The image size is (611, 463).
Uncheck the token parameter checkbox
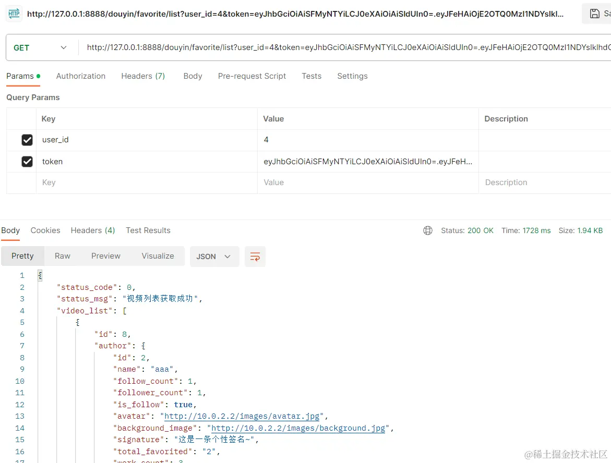point(27,161)
